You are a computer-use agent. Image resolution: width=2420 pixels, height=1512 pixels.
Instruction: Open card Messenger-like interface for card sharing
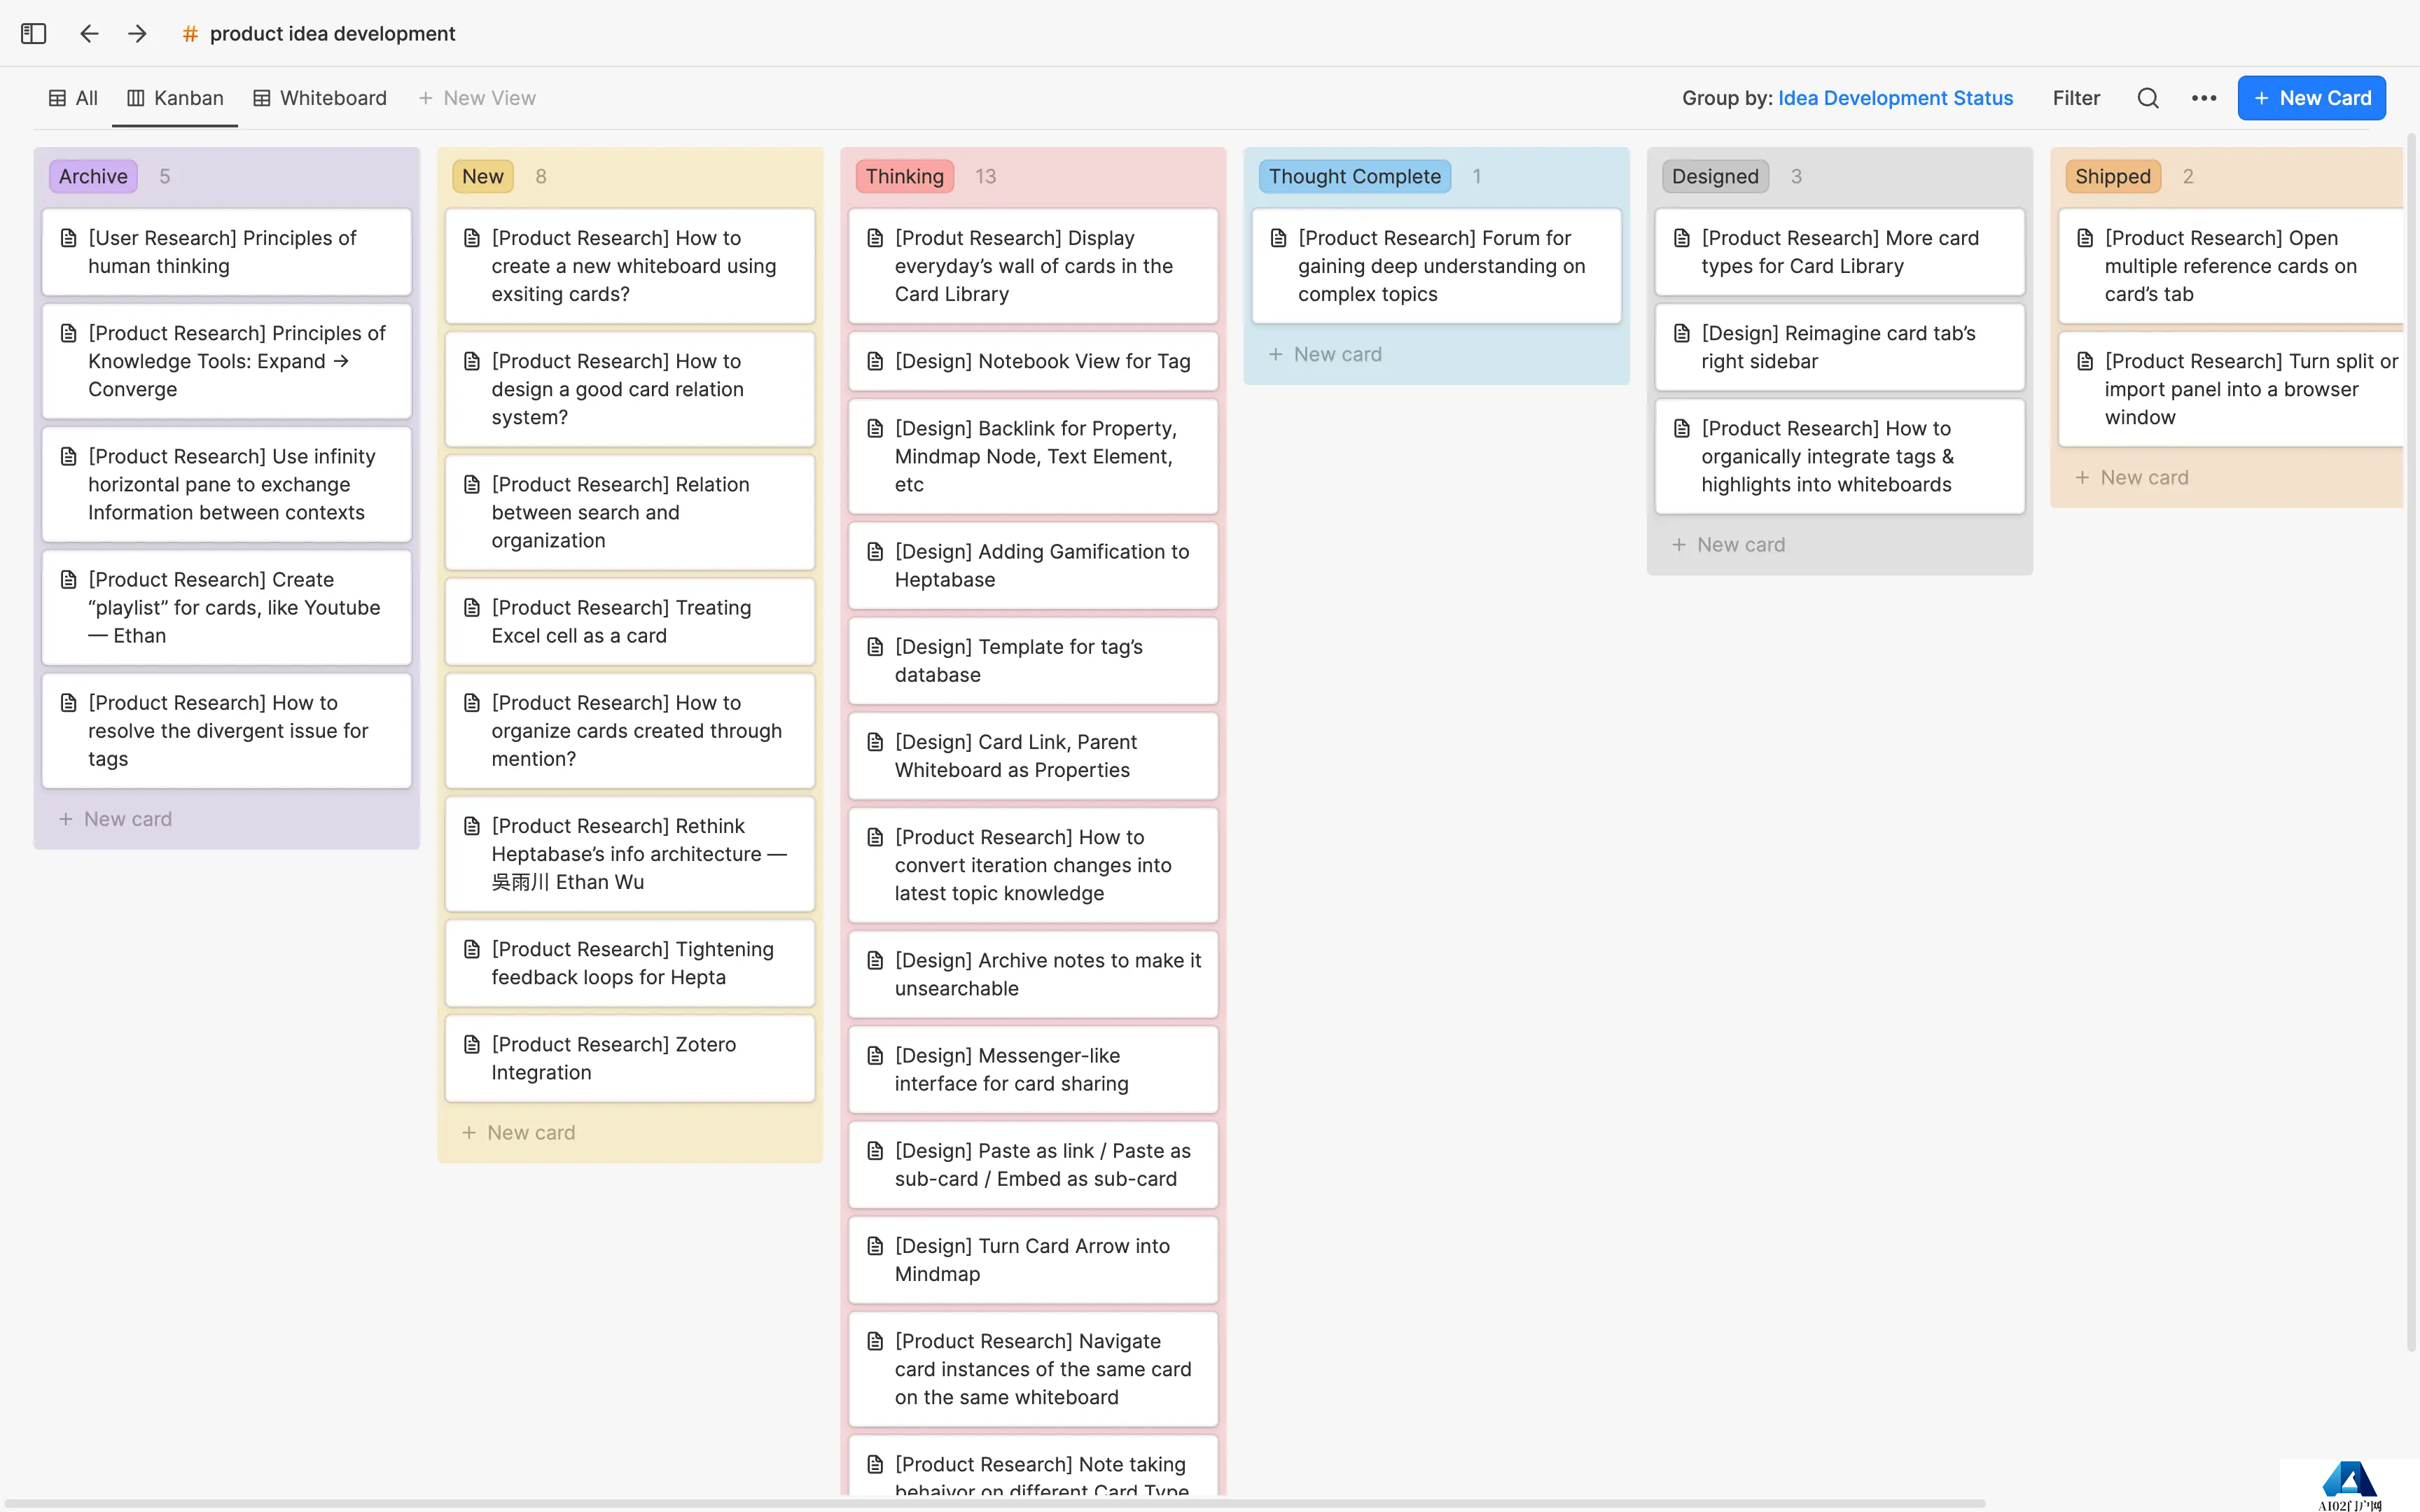[x=1033, y=1070]
